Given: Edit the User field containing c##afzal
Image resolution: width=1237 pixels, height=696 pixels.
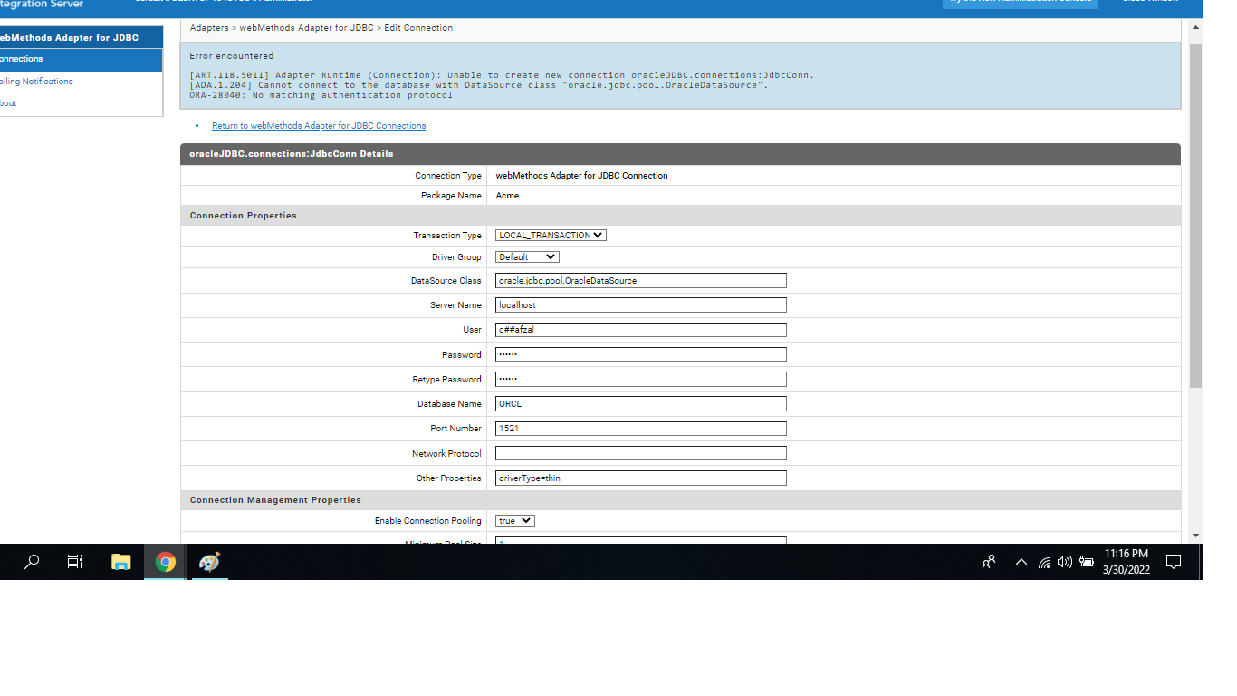Looking at the screenshot, I should 641,330.
